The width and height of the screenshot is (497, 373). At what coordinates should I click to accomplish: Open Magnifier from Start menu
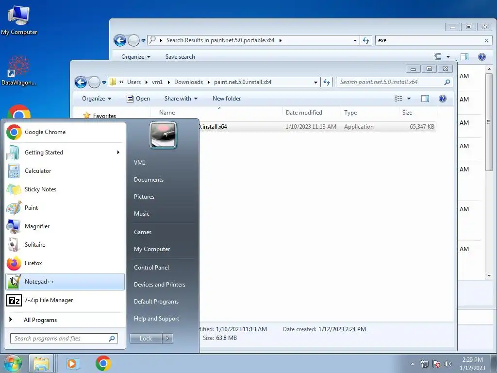pos(65,226)
